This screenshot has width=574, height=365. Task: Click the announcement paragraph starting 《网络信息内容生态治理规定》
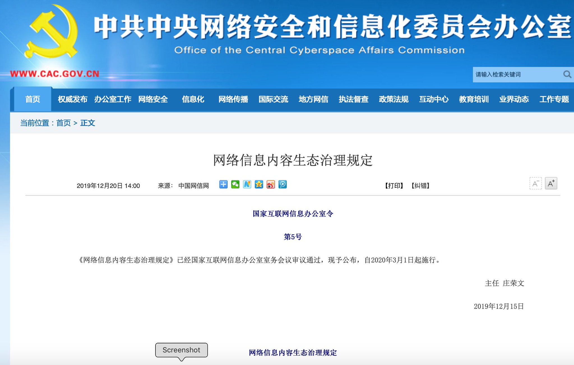pyautogui.click(x=259, y=260)
